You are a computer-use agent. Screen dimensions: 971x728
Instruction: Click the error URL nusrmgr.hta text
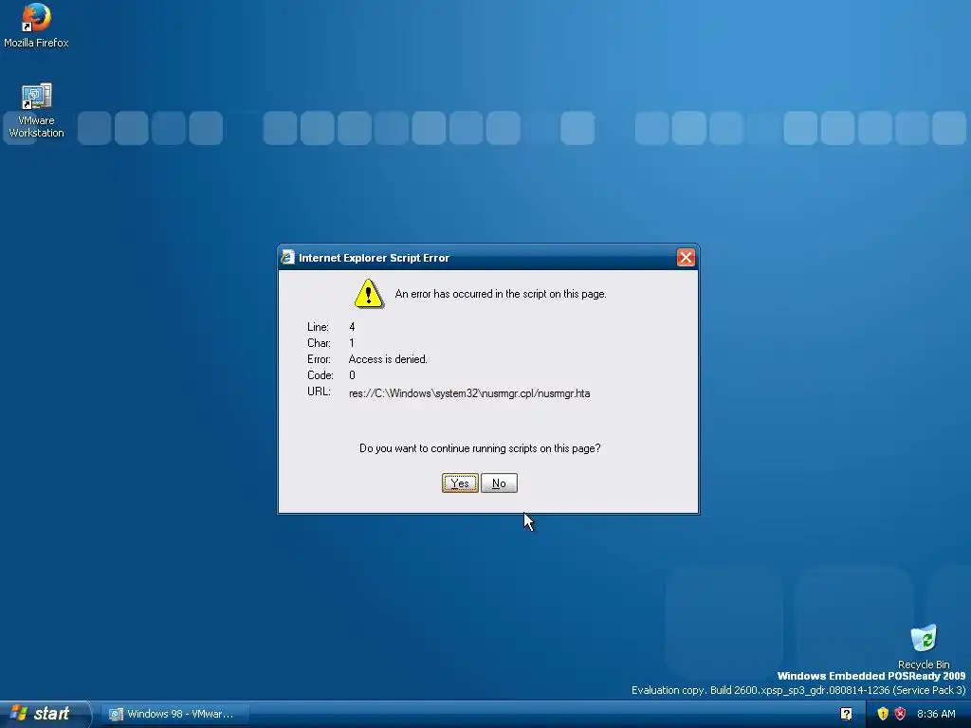pyautogui.click(x=469, y=393)
